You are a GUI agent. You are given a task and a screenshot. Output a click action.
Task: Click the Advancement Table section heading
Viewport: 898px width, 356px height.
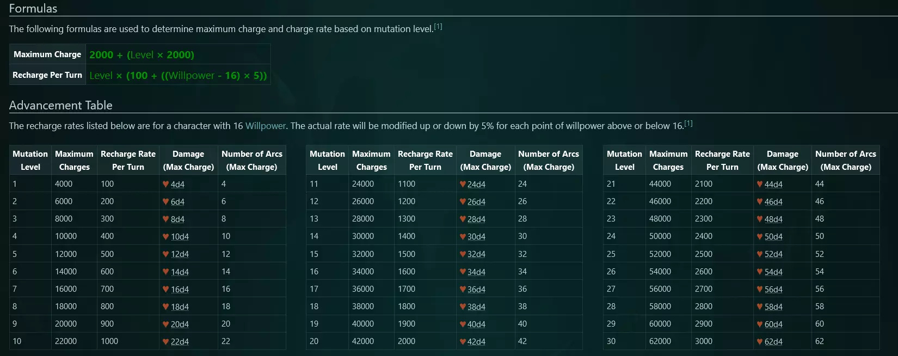[61, 106]
